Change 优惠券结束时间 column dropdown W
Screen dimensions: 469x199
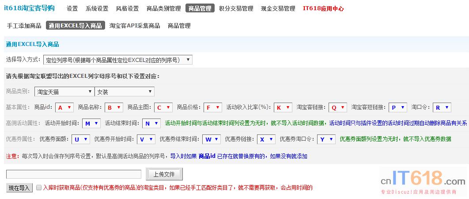212,139
